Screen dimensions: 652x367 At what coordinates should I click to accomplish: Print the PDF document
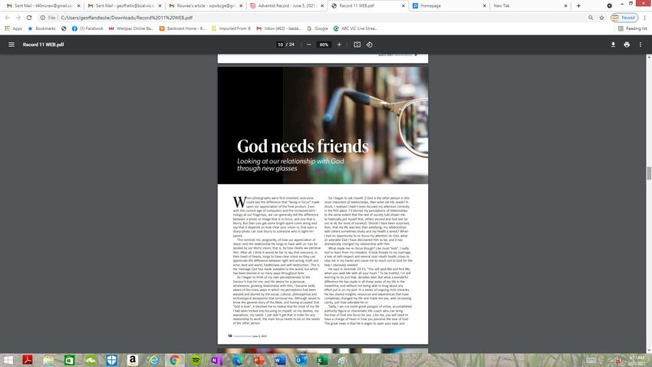[x=627, y=45]
